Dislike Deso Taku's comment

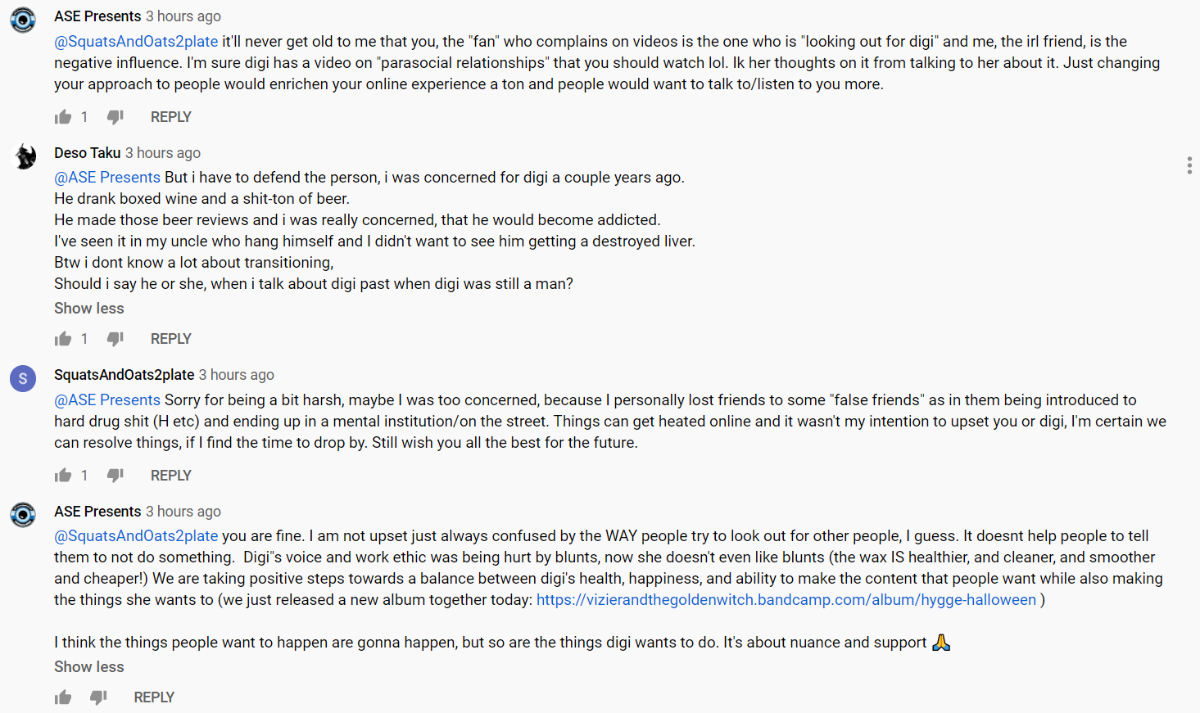tap(115, 339)
